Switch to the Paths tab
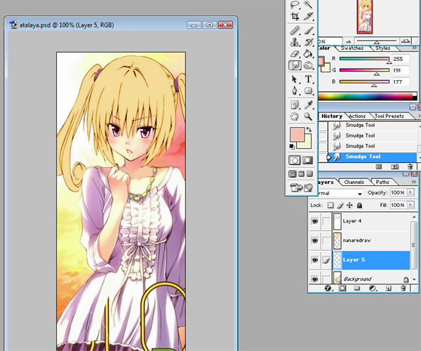The height and width of the screenshot is (351, 421). [382, 182]
